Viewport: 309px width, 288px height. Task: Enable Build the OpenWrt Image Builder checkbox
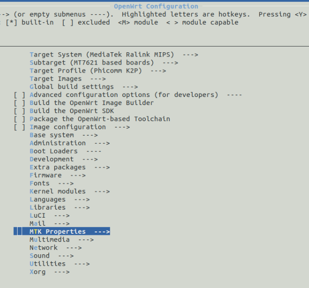19,103
